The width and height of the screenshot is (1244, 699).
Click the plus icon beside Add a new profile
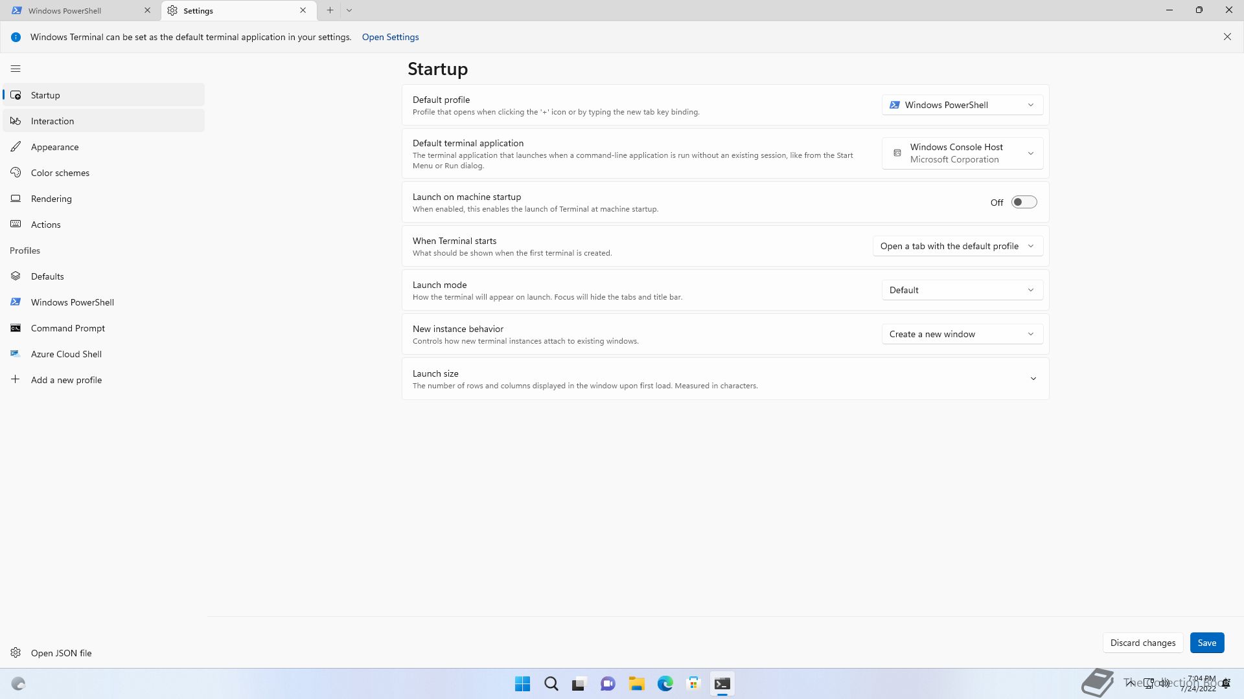16,379
